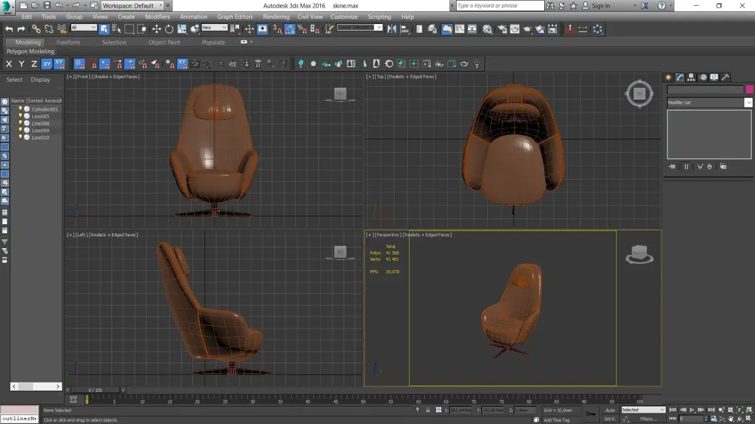Toggle Angle Snap in main toolbar
Screen dimensions: 755x424
tap(289, 29)
